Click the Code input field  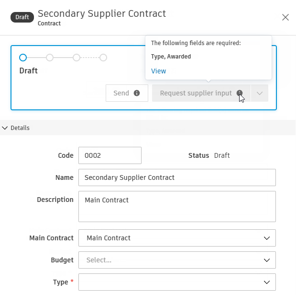pyautogui.click(x=110, y=155)
